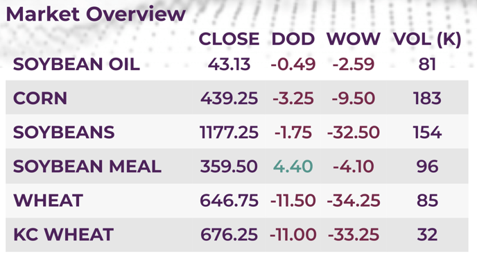Select Corn volume value 183
Image resolution: width=477 pixels, height=259 pixels.
point(427,99)
